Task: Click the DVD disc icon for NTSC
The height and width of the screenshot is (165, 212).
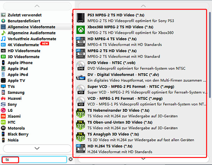Action: click(x=81, y=66)
